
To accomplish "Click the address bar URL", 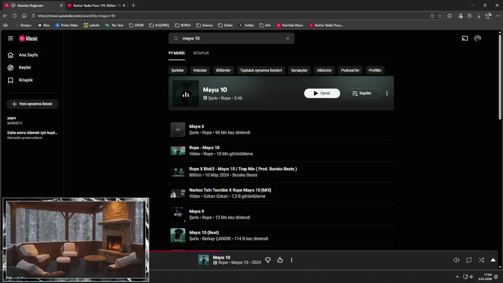I will coord(76,16).
